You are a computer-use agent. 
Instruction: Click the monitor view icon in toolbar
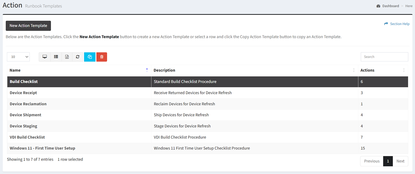45,57
